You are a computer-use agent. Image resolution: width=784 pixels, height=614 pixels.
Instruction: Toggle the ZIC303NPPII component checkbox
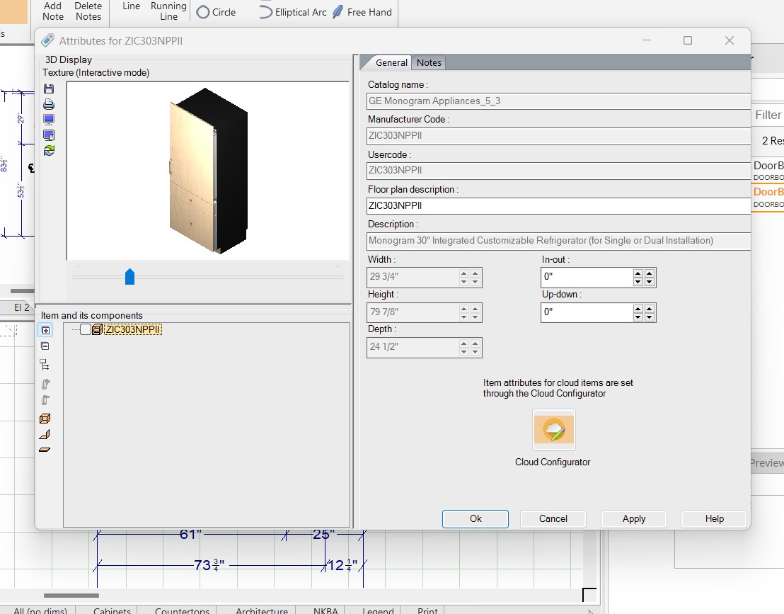[86, 329]
